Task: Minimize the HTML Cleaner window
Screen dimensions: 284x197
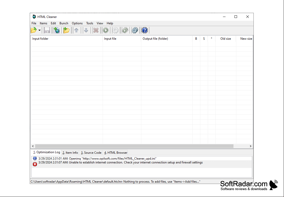Action: click(224, 17)
